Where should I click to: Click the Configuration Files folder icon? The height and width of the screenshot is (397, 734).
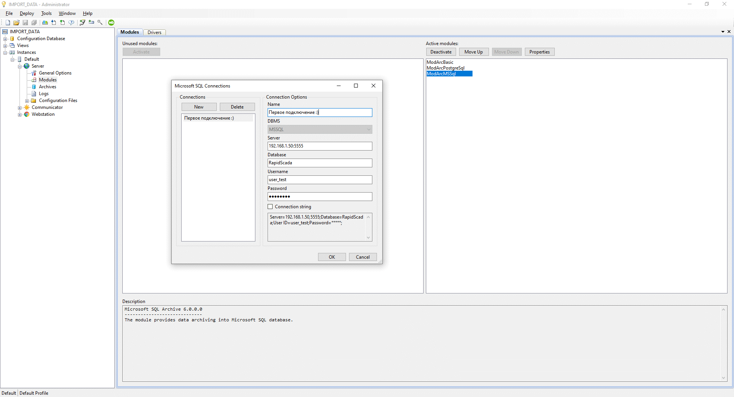coord(34,100)
